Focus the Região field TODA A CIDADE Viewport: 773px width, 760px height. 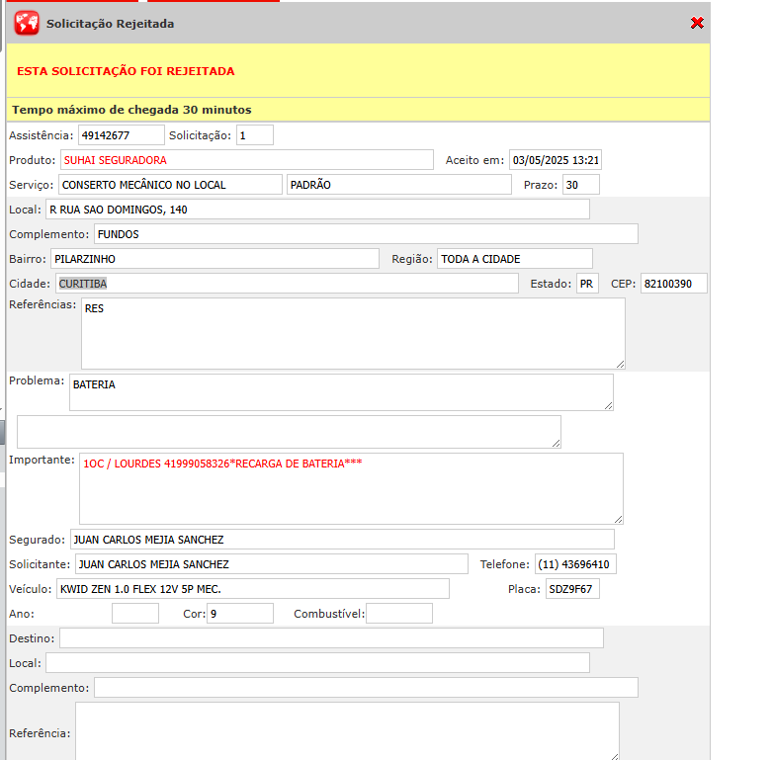514,259
